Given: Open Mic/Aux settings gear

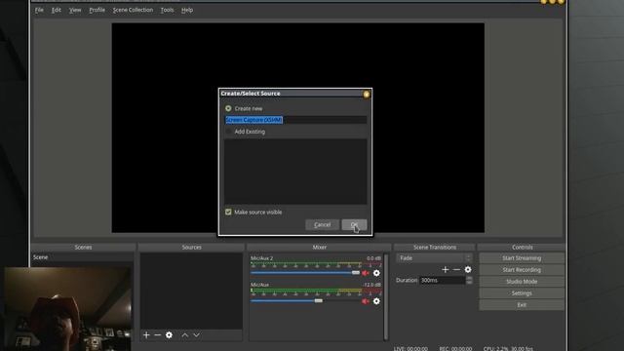Looking at the screenshot, I should click(376, 301).
